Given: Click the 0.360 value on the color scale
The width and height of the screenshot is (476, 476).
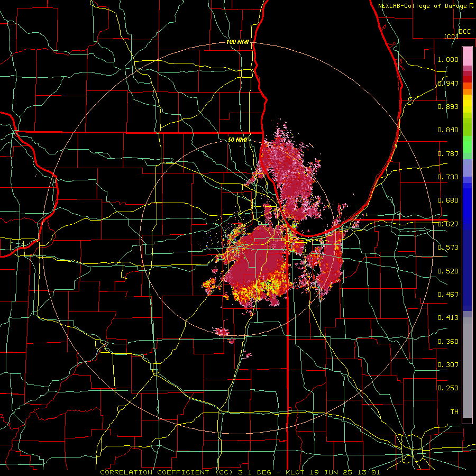Looking at the screenshot, I should pos(448,342).
